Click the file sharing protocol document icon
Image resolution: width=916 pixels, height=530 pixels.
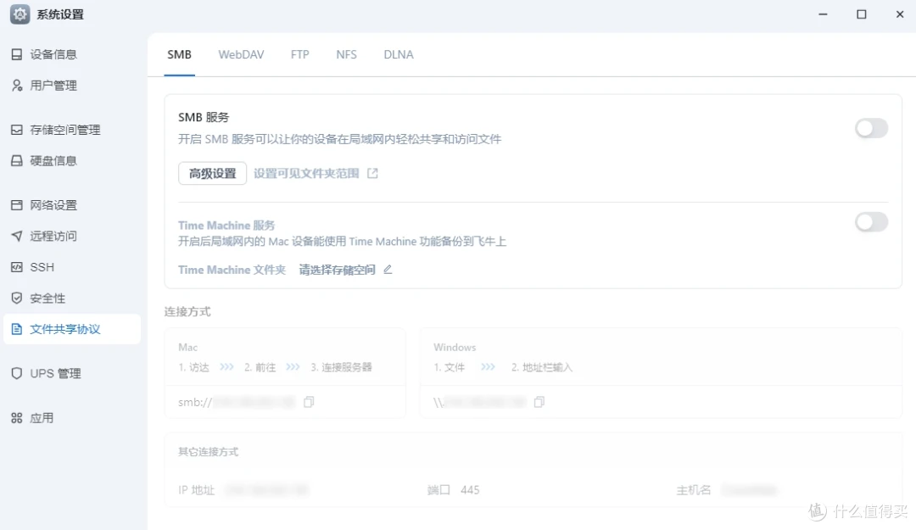tap(17, 329)
